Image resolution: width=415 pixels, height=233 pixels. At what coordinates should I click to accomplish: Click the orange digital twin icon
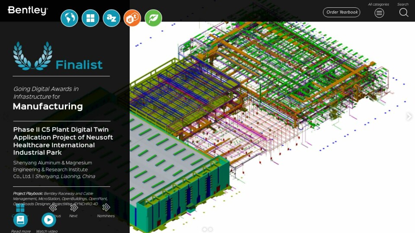132,18
